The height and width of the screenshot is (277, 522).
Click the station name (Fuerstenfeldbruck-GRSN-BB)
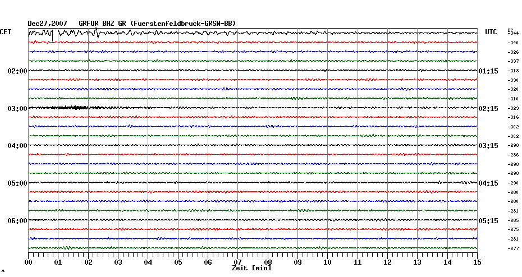point(183,24)
